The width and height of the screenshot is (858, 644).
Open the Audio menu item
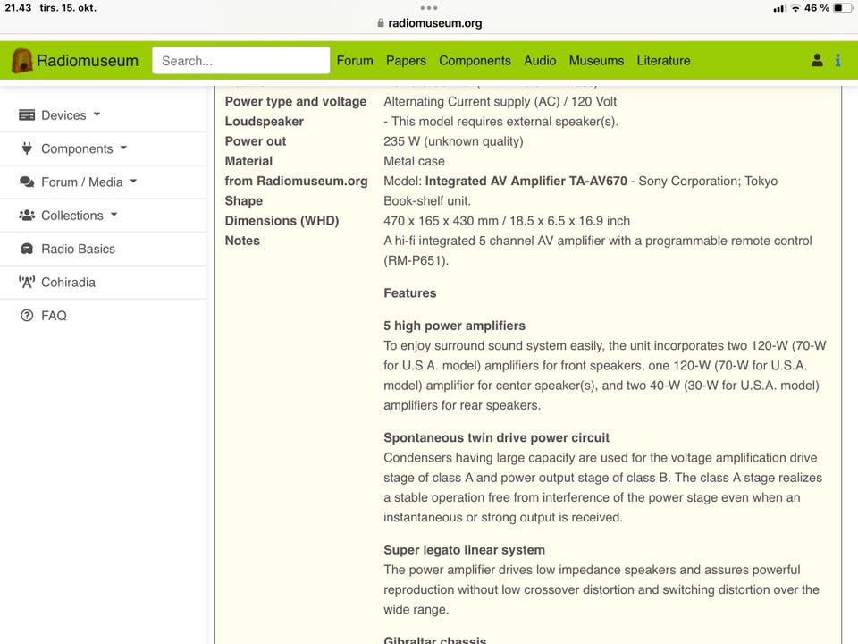click(540, 60)
